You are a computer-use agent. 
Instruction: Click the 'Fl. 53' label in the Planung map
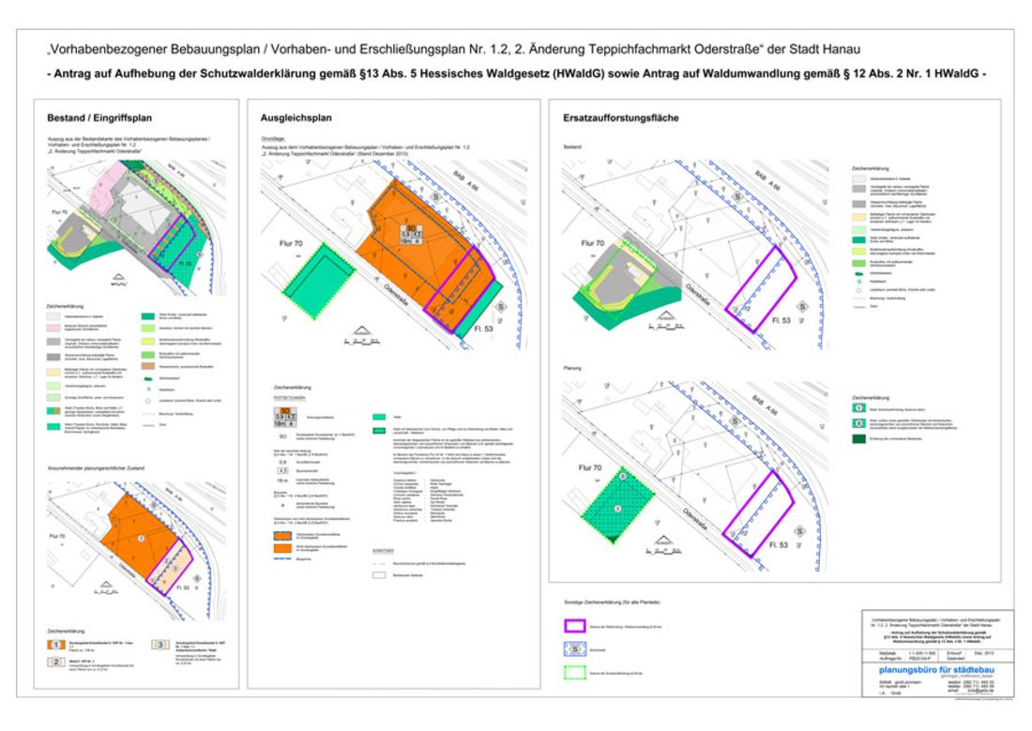point(775,544)
